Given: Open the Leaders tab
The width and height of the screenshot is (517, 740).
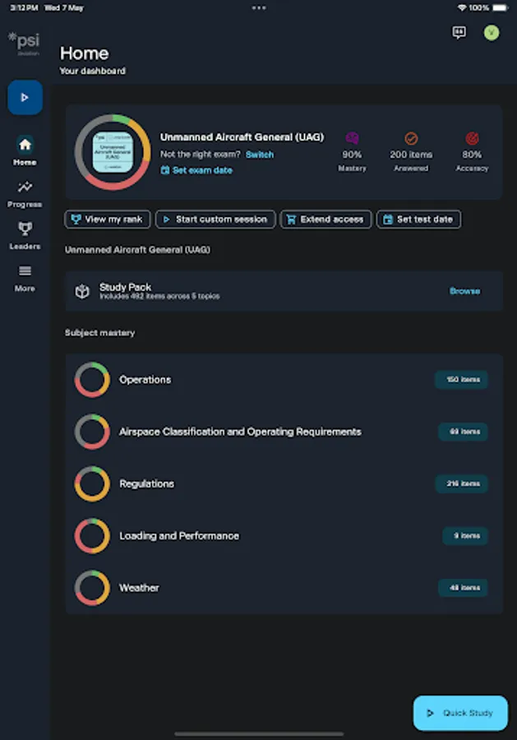Looking at the screenshot, I should click(x=25, y=236).
